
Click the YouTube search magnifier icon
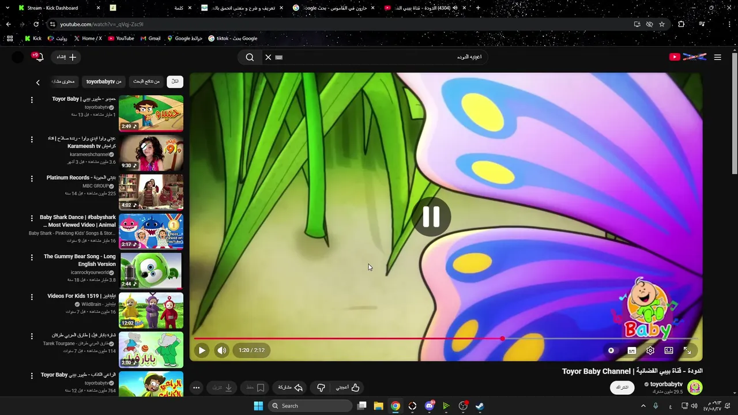(x=250, y=57)
